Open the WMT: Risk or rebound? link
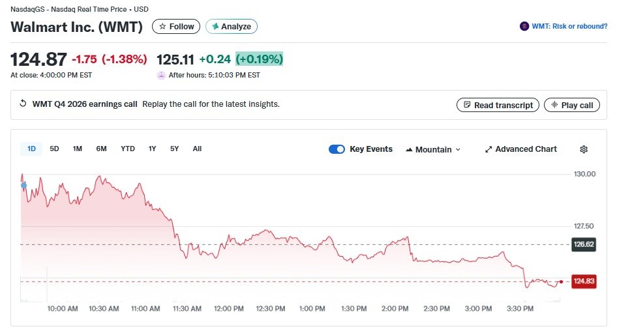 tap(569, 27)
